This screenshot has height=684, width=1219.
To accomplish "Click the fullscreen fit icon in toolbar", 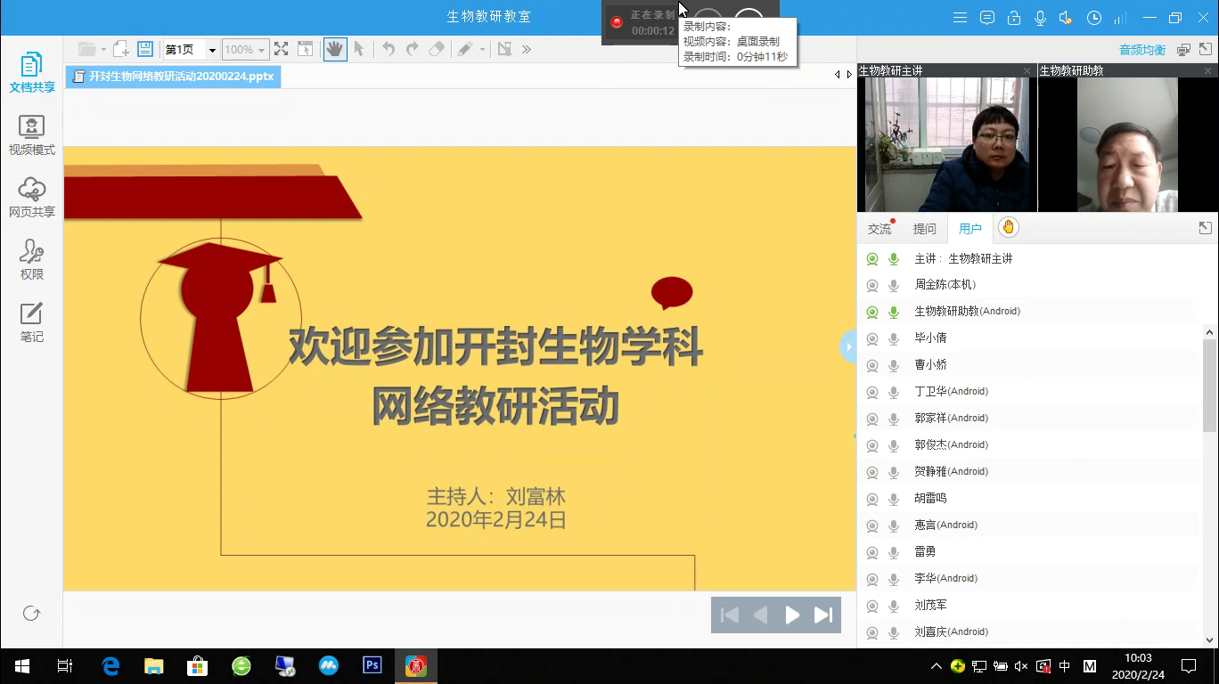I will tap(281, 50).
